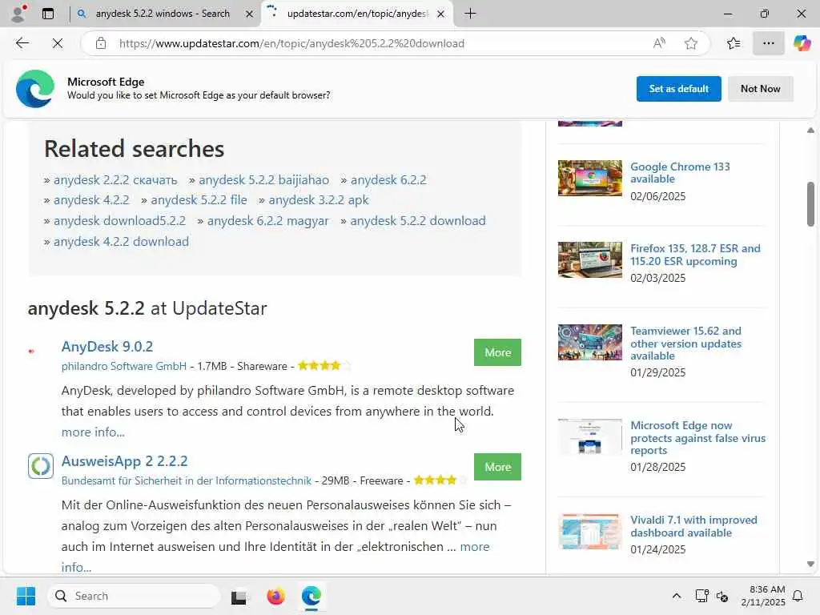Image resolution: width=820 pixels, height=615 pixels.
Task: Open Vivaldi 7.1 improved dashboard article
Action: (x=693, y=526)
